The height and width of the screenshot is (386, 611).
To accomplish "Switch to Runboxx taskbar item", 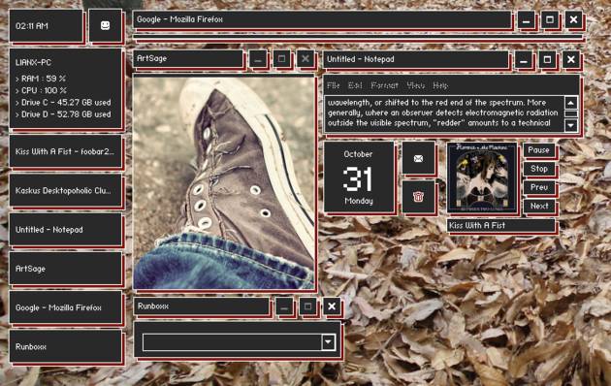I will [66, 346].
